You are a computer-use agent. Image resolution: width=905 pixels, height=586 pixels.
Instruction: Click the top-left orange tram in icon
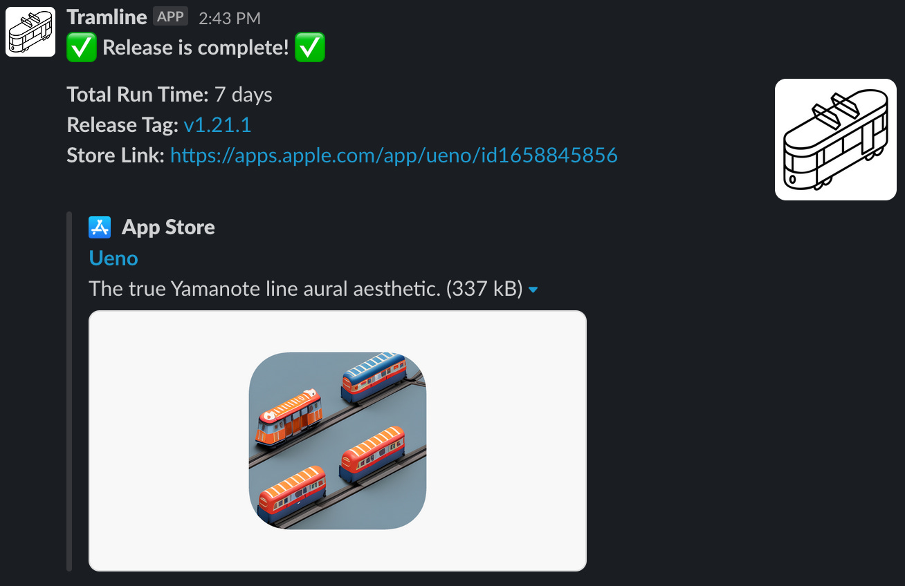coord(289,417)
